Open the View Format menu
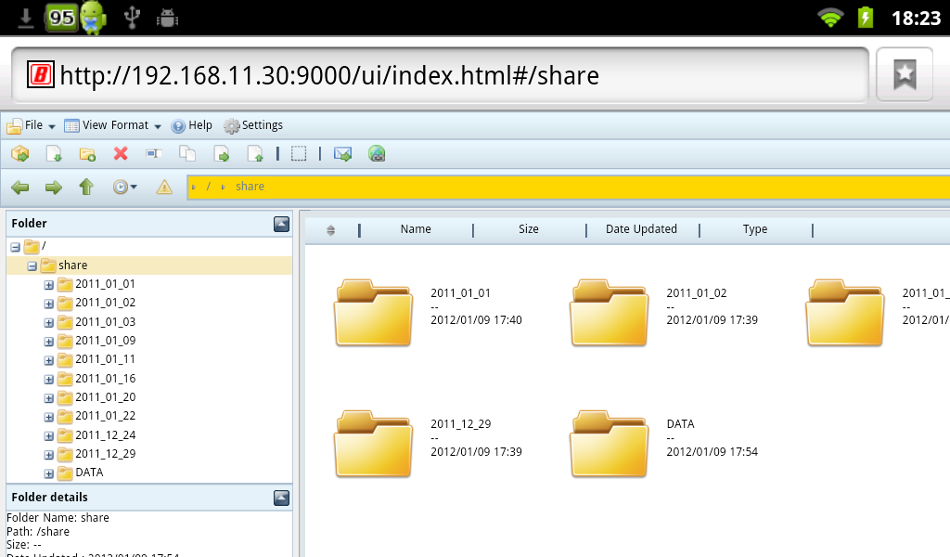The width and height of the screenshot is (950, 557). [x=112, y=125]
